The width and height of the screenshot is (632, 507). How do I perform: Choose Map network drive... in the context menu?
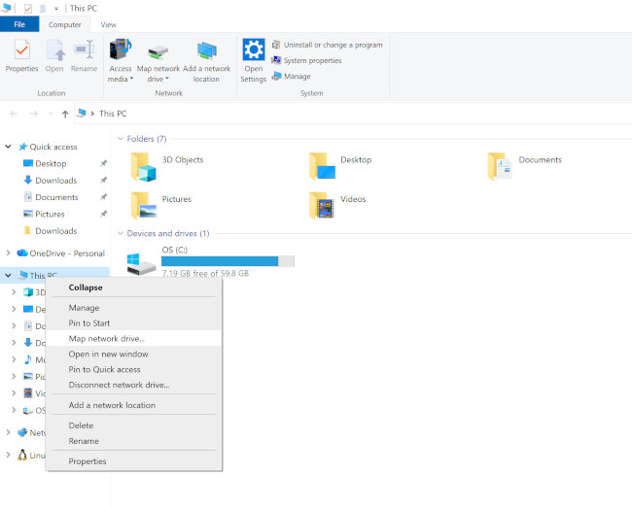coord(134,338)
